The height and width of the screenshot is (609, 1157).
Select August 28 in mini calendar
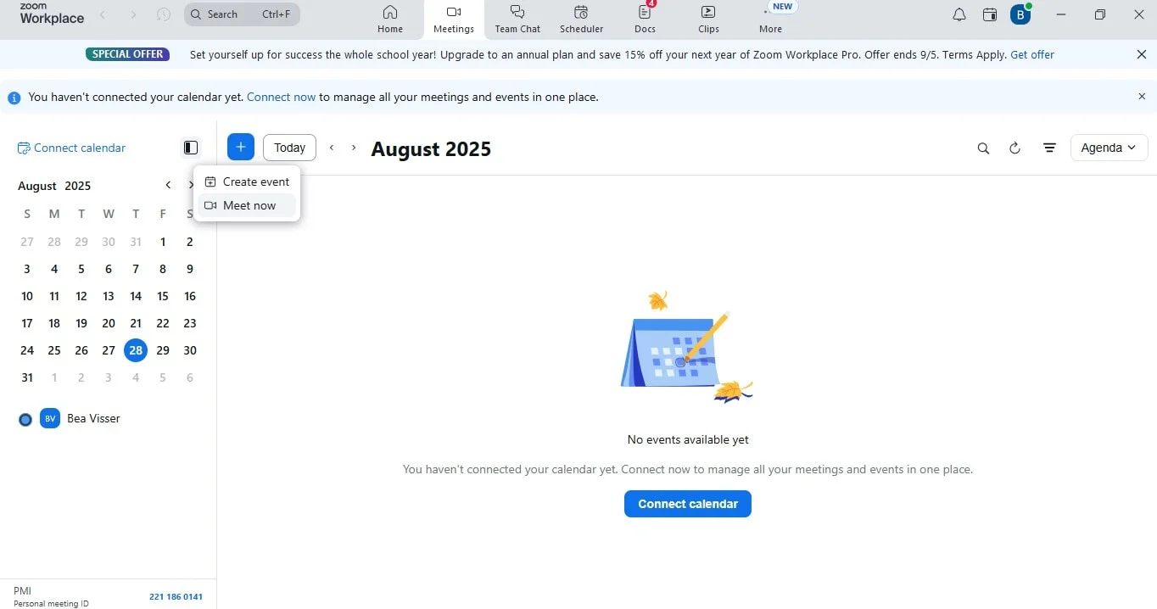coord(136,350)
